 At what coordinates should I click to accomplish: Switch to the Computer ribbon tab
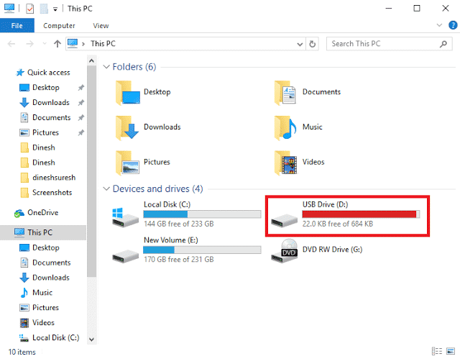coord(59,25)
